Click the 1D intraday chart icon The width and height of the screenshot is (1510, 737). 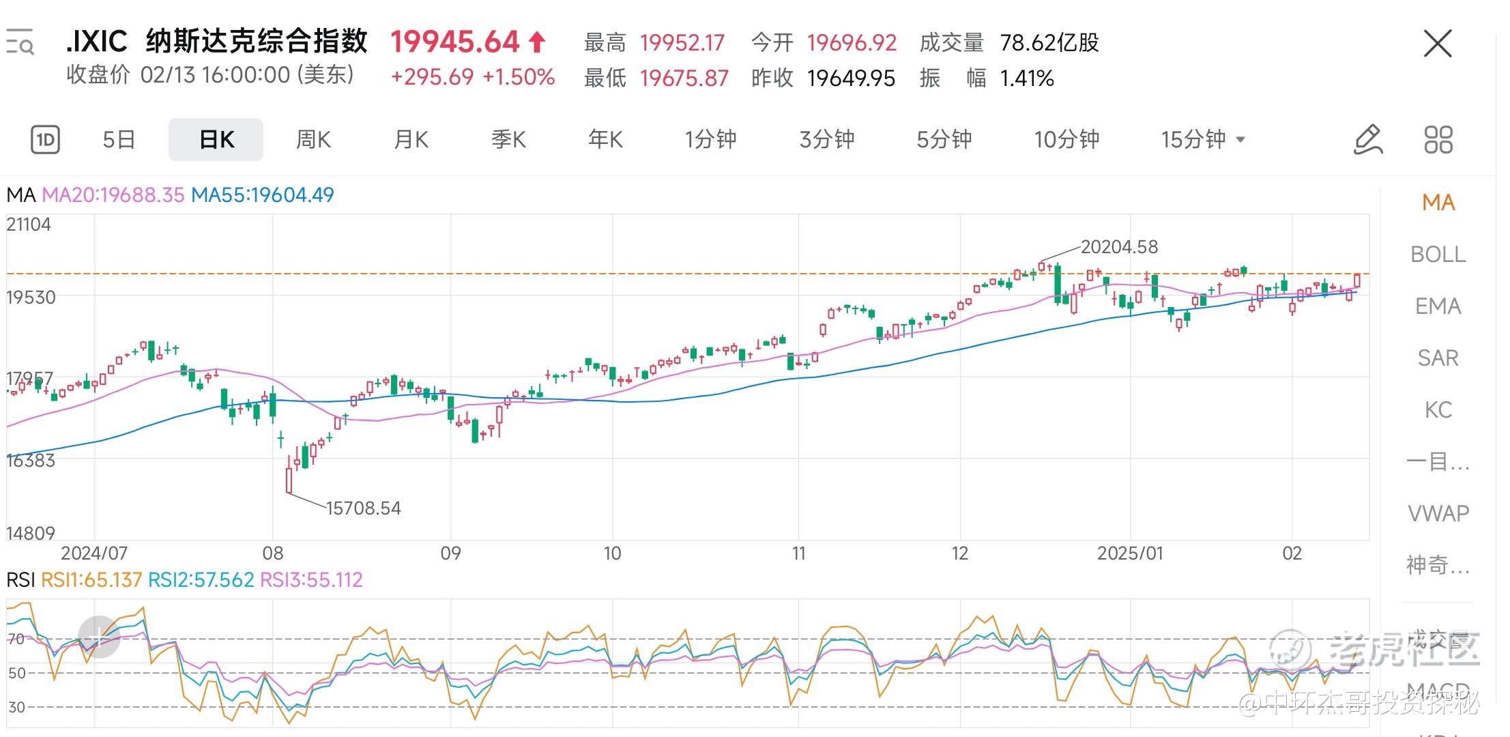[45, 140]
